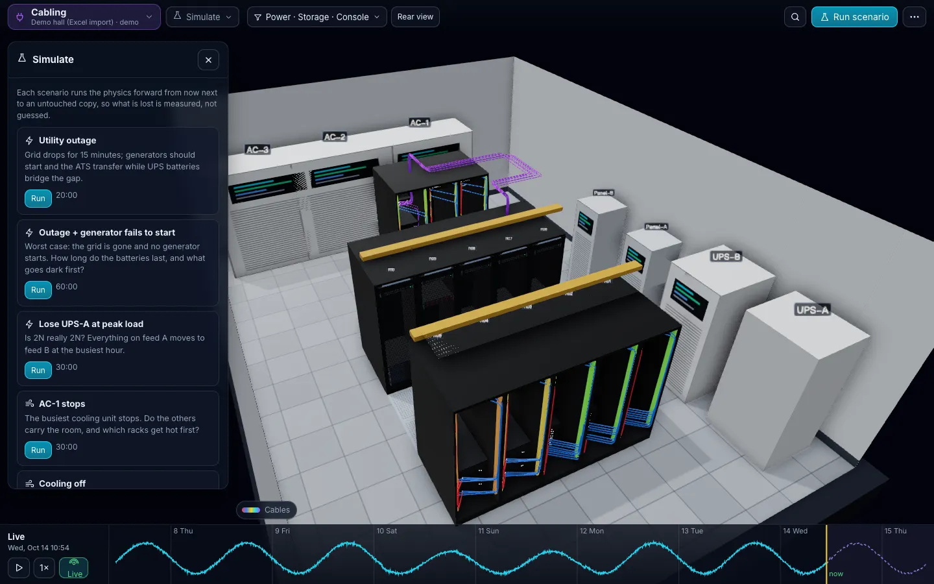
Task: Select the AC-1 cooling unit label
Action: point(420,123)
